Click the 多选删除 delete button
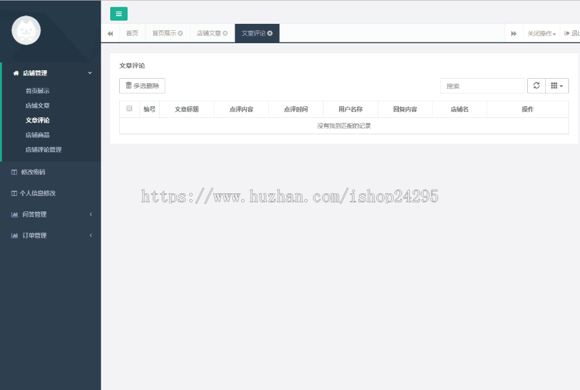Viewport: 580px width, 390px height. coord(141,85)
